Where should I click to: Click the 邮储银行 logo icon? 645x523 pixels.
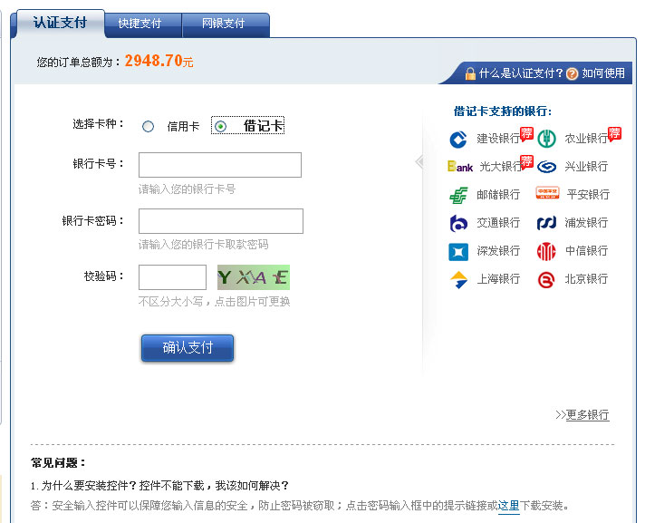458,195
